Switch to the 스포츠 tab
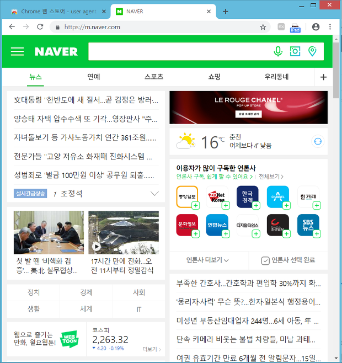 click(x=154, y=77)
